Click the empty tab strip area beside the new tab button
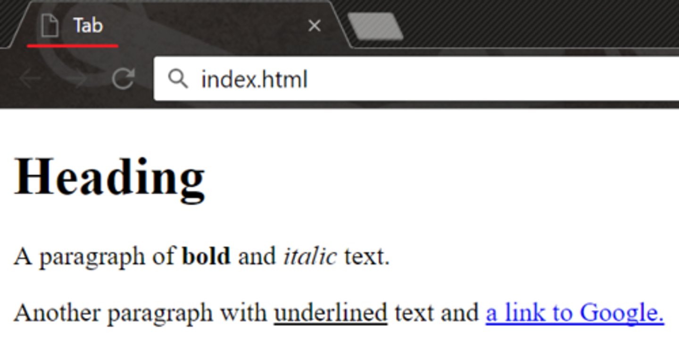 [x=542, y=24]
